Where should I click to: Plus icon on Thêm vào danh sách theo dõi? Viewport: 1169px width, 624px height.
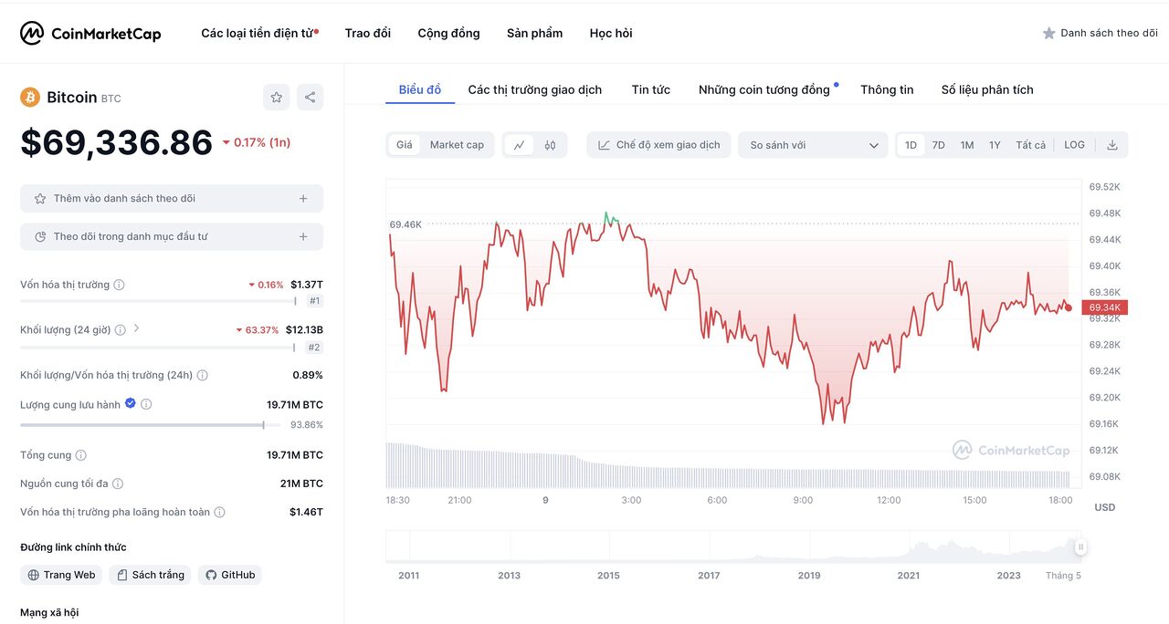point(303,198)
